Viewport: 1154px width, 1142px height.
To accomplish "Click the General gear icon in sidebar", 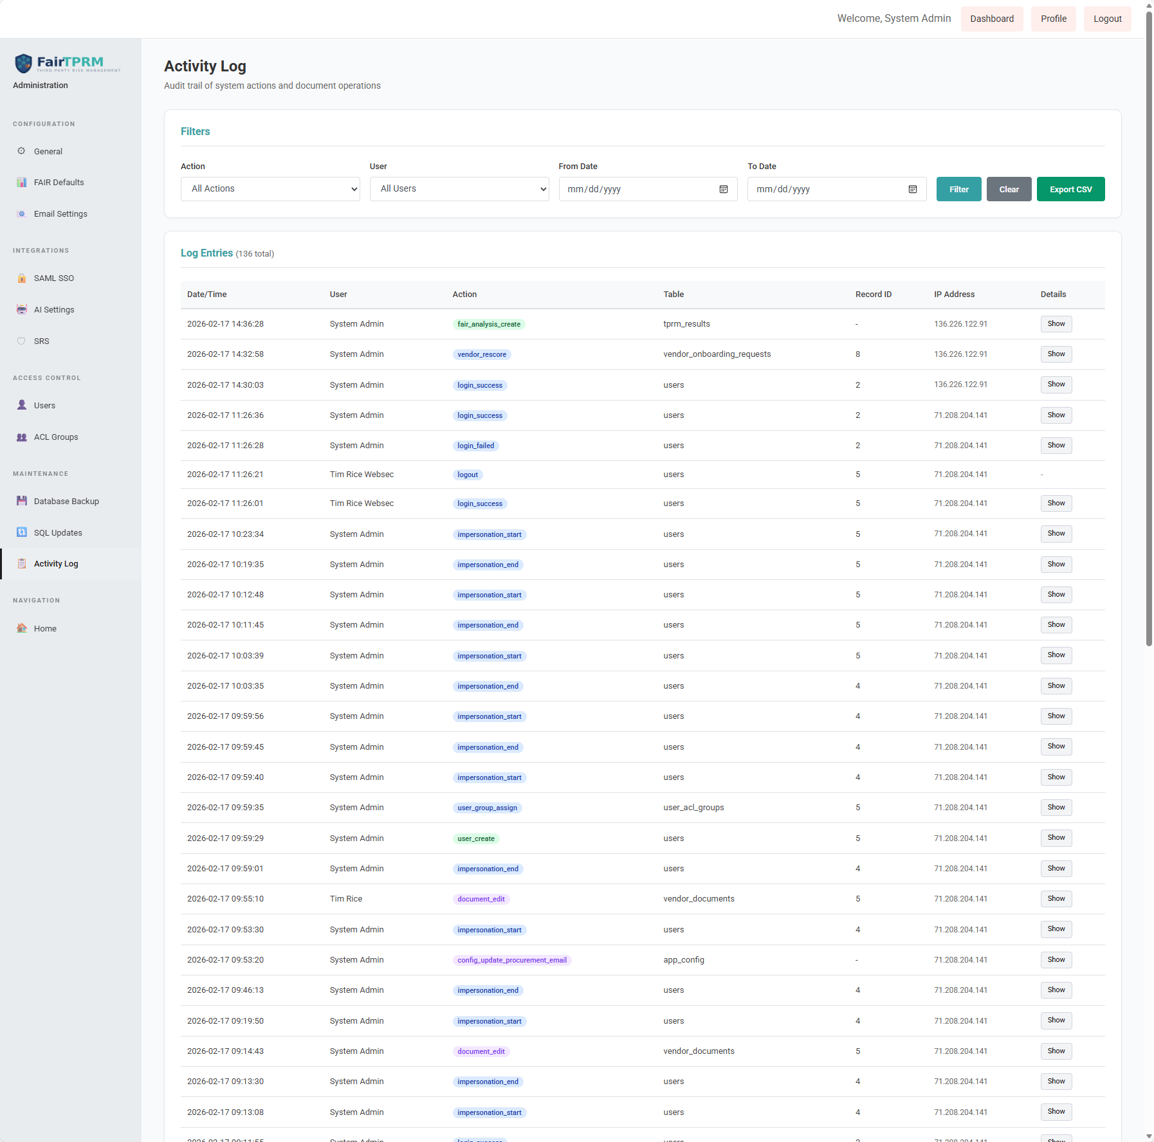I will pyautogui.click(x=21, y=151).
